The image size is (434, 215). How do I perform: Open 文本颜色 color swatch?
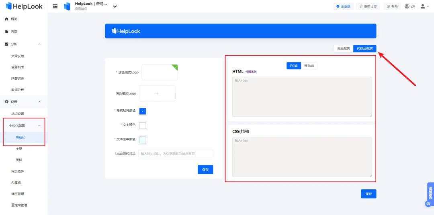pos(143,126)
